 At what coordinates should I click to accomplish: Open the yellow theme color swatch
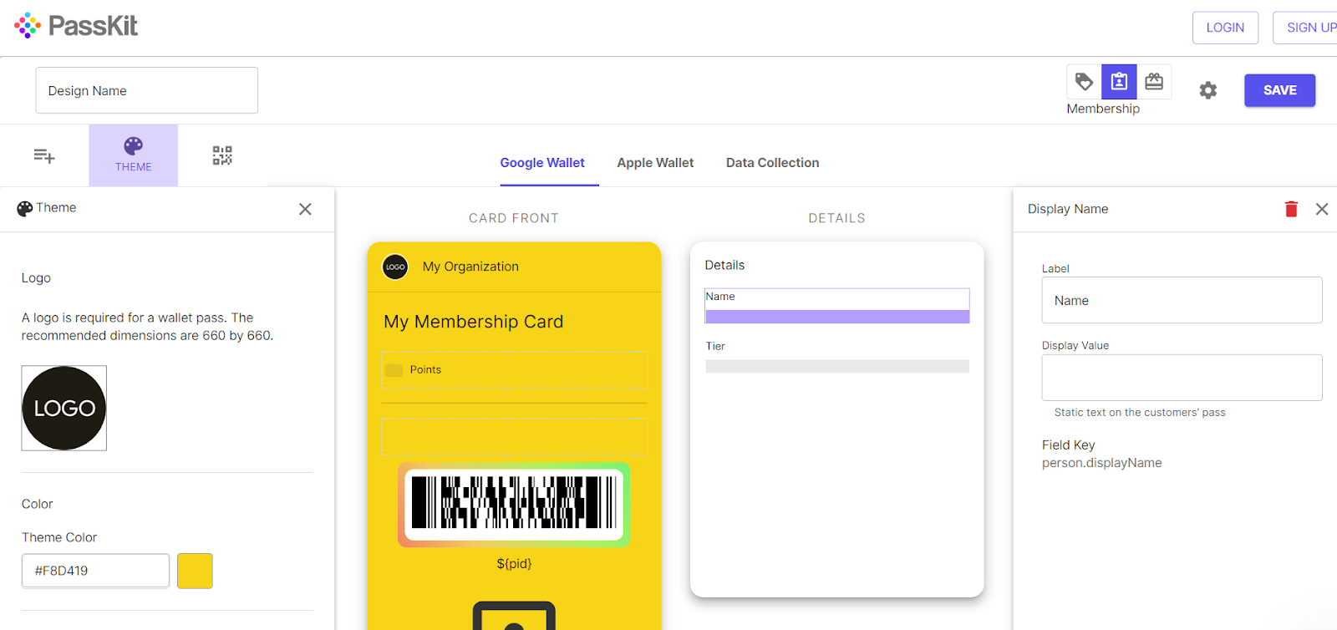[x=195, y=571]
